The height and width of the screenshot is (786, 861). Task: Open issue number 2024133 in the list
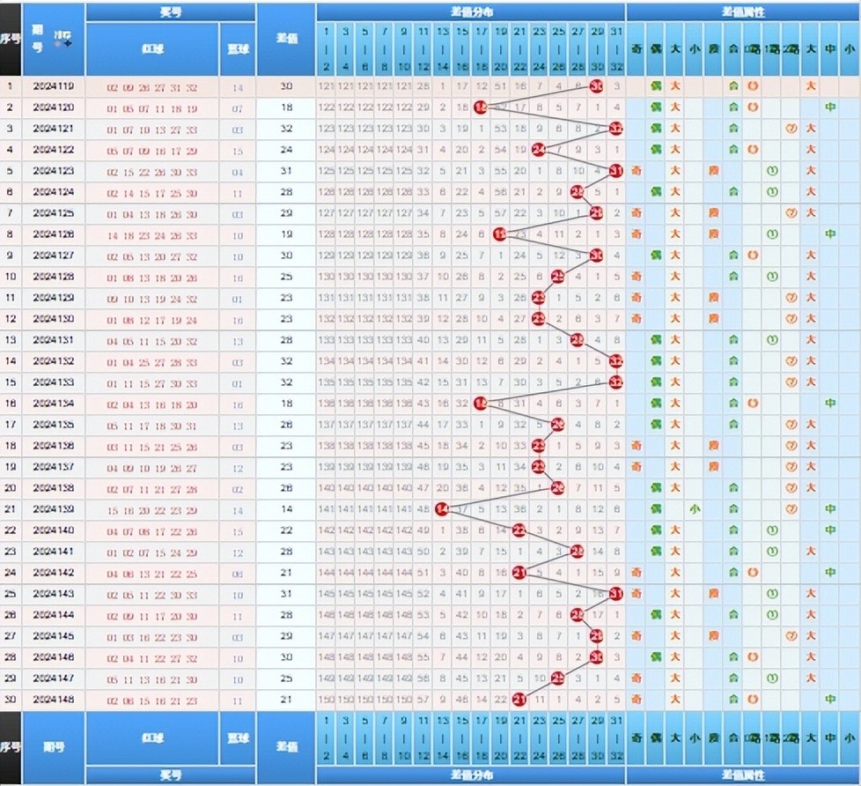pos(53,382)
